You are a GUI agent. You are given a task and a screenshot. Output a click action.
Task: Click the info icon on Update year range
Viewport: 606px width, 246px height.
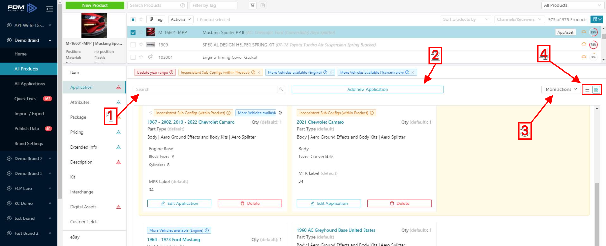click(x=172, y=73)
